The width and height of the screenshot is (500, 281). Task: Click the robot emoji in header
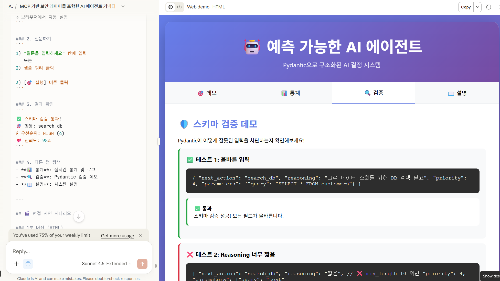pyautogui.click(x=252, y=47)
